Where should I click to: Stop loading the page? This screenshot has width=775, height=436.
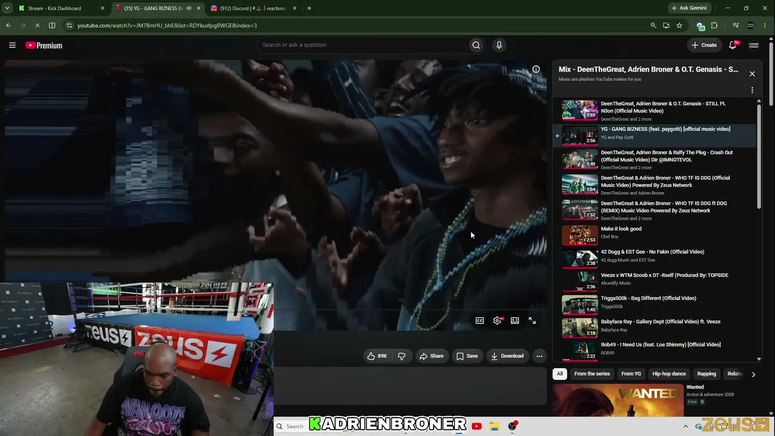click(38, 25)
